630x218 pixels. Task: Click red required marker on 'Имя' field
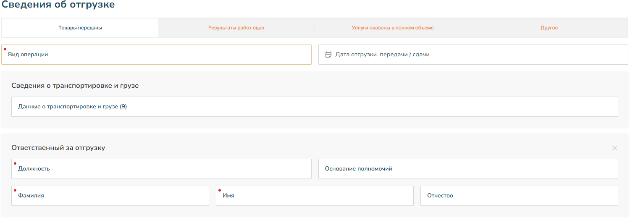click(x=220, y=190)
